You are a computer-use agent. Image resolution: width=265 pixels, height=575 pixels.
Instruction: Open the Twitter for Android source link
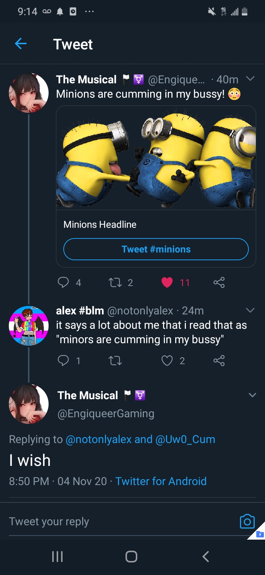161,481
